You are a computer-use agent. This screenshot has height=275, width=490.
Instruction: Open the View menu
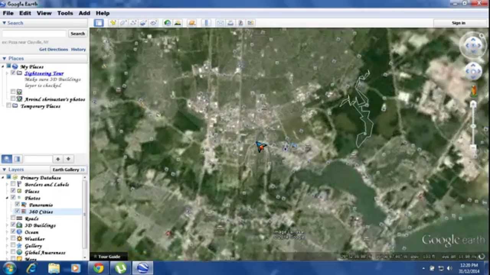pos(44,13)
